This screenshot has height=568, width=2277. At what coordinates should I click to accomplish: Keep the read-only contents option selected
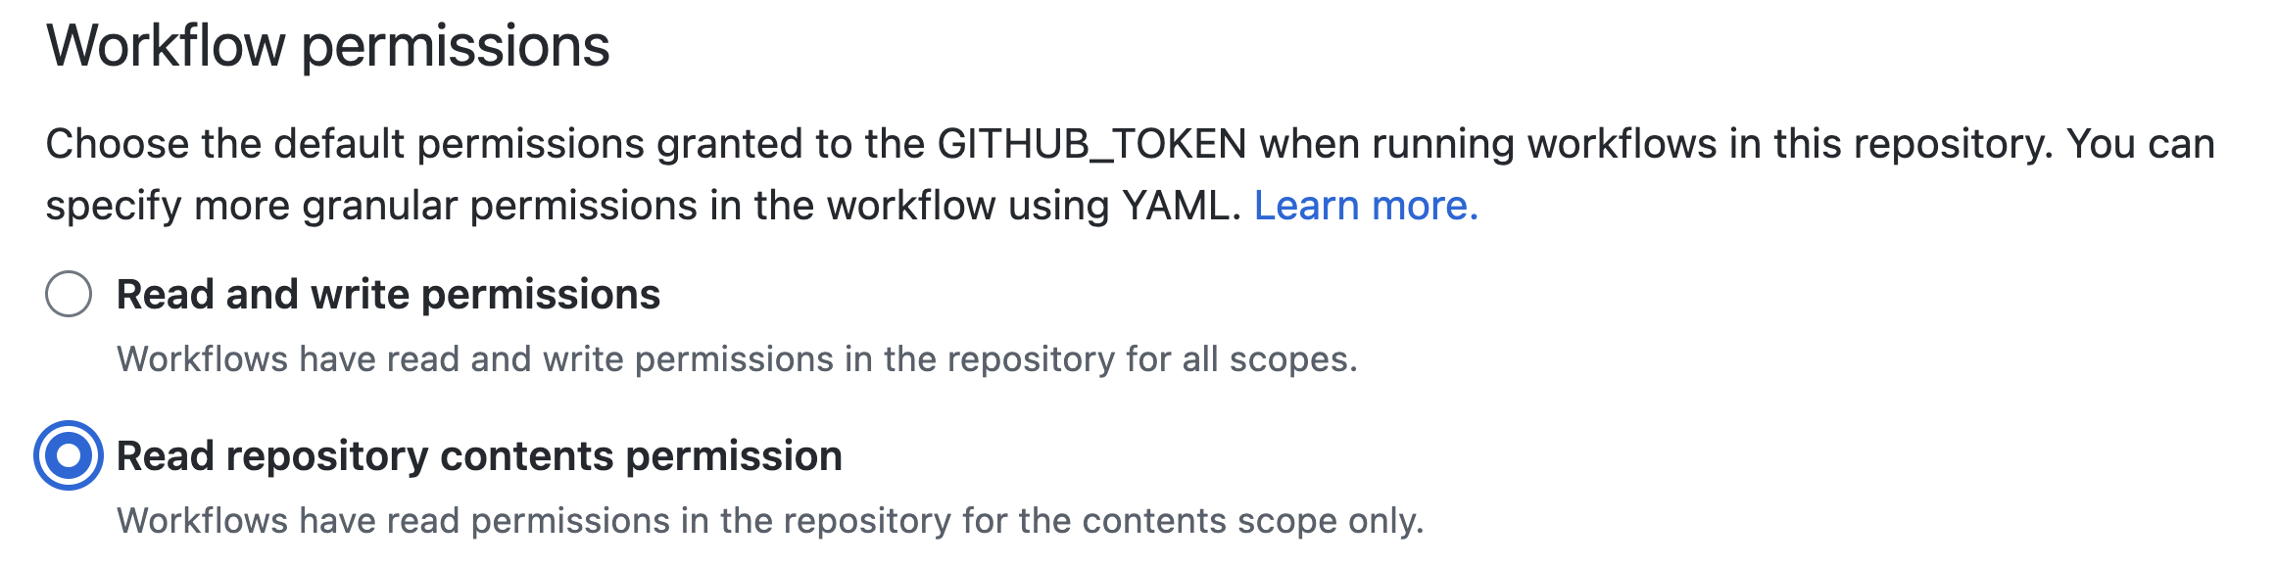coord(69,455)
